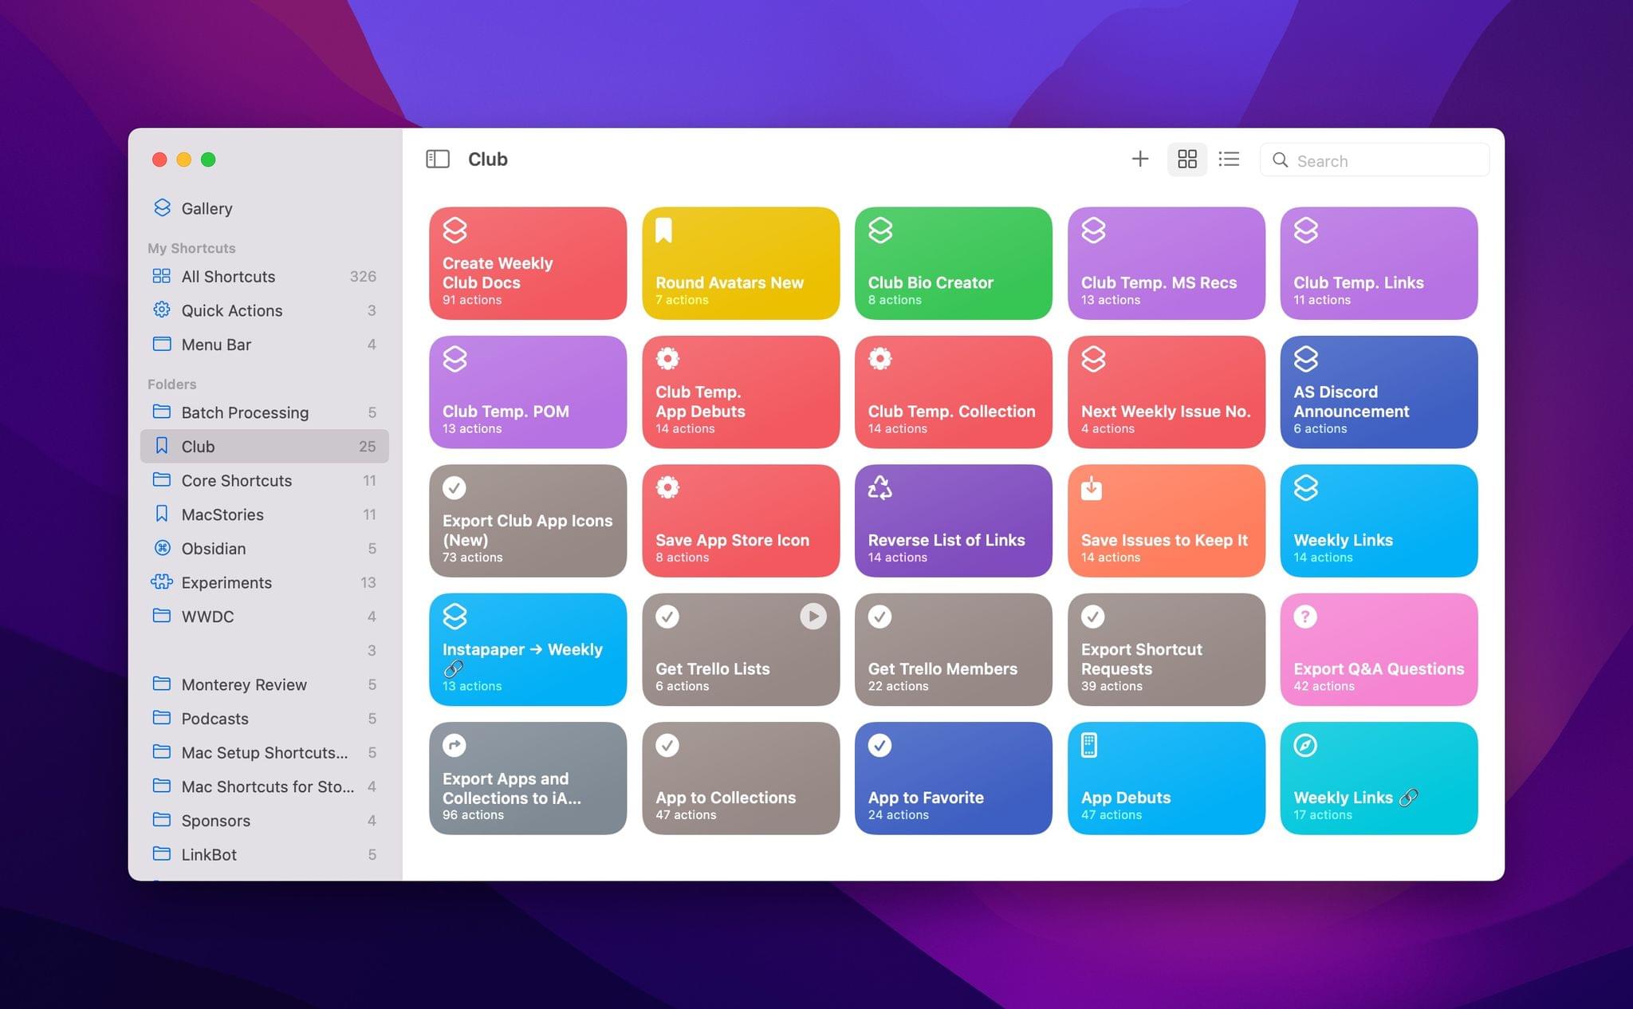
Task: Focus the Search field
Action: click(1374, 160)
